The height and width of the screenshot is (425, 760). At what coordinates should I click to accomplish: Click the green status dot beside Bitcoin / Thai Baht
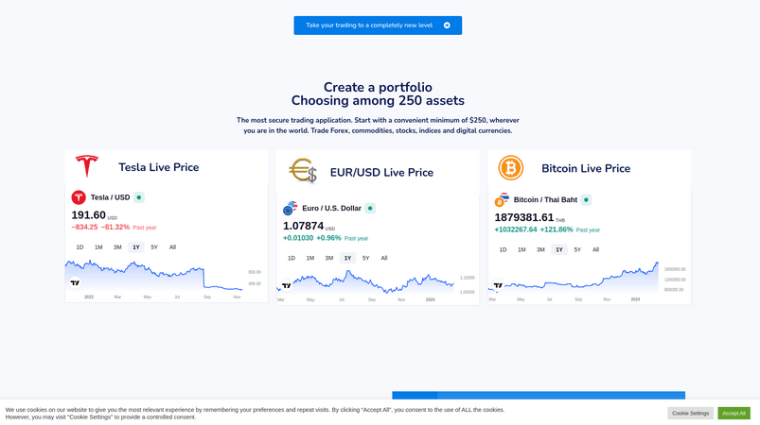click(586, 200)
